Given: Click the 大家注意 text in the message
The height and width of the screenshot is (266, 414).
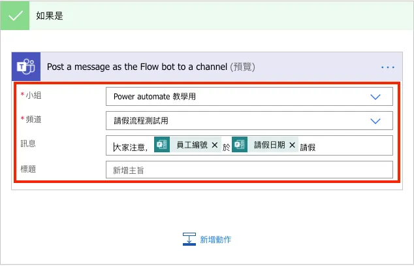Looking at the screenshot, I should 131,148.
